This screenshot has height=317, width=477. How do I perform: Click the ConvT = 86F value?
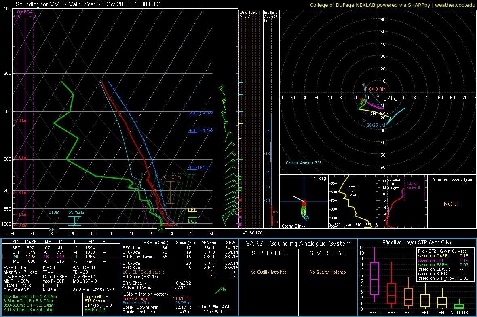click(55, 277)
